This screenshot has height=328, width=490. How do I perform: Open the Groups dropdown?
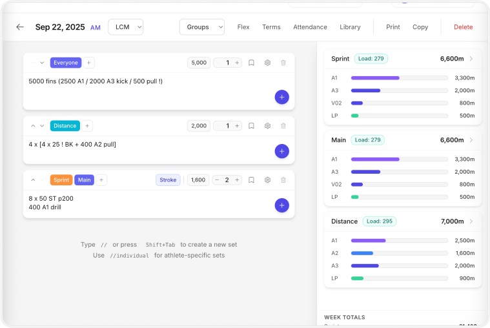point(201,27)
